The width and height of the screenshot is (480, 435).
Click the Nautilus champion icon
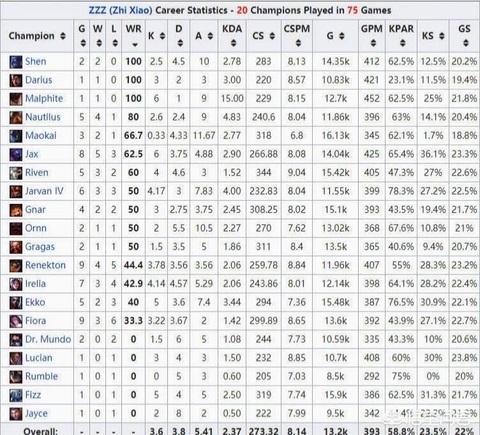(x=16, y=117)
